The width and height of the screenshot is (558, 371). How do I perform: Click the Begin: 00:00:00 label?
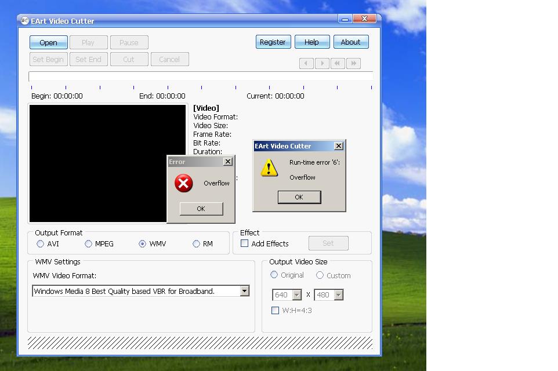coord(57,96)
